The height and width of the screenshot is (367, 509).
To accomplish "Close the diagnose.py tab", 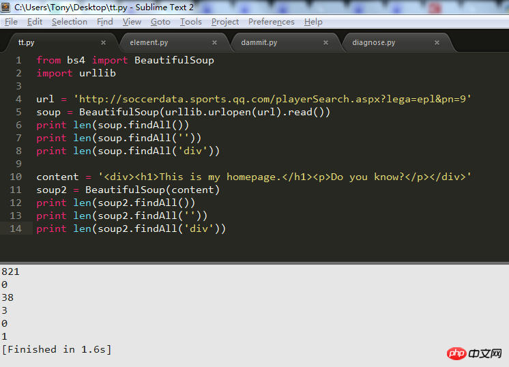I will tap(437, 42).
